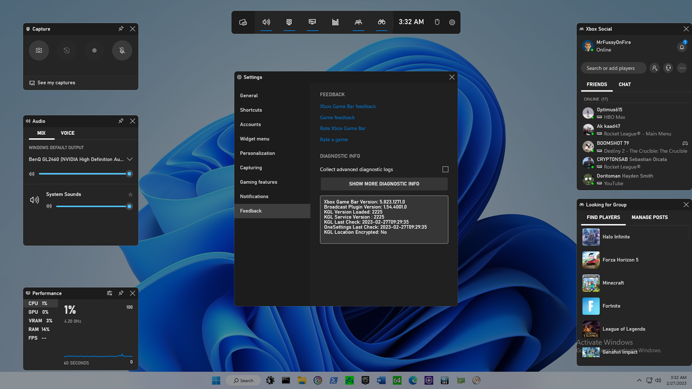The image size is (692, 389).
Task: Open the Xbox Game Bar feedback link
Action: pos(348,107)
